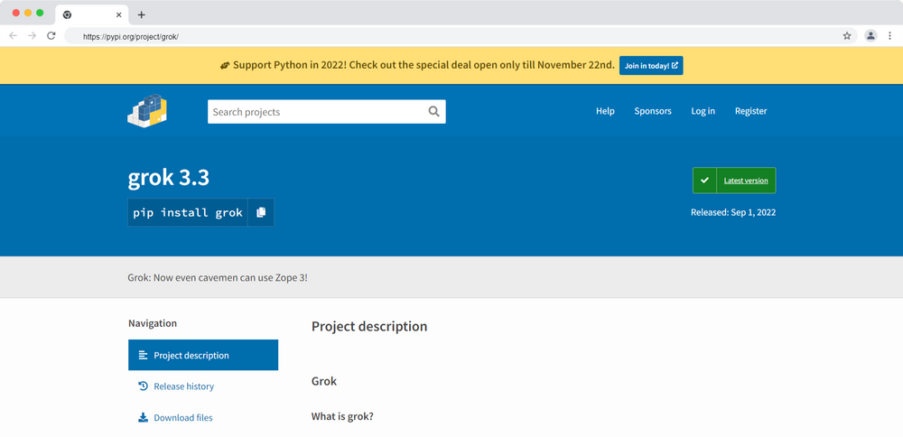903x437 pixels.
Task: Go back to the previous page
Action: (x=13, y=36)
